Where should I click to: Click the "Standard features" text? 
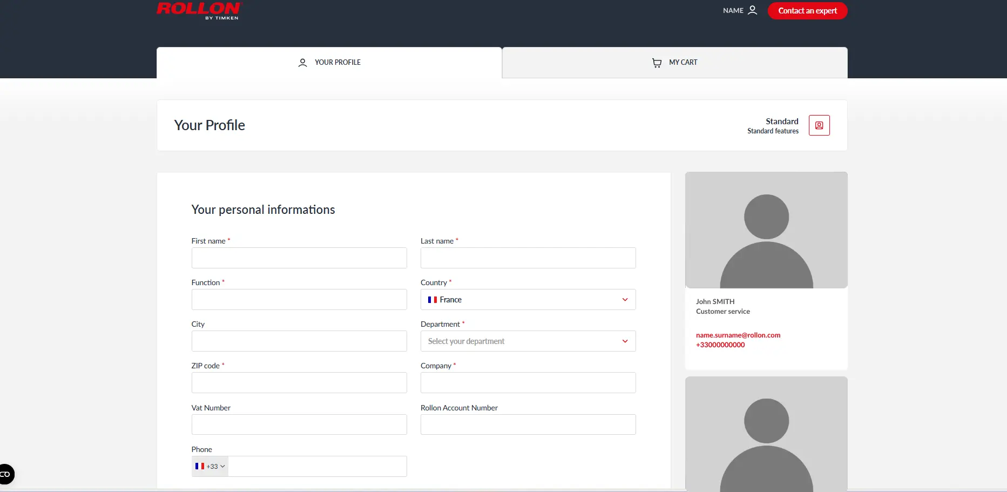click(x=773, y=131)
